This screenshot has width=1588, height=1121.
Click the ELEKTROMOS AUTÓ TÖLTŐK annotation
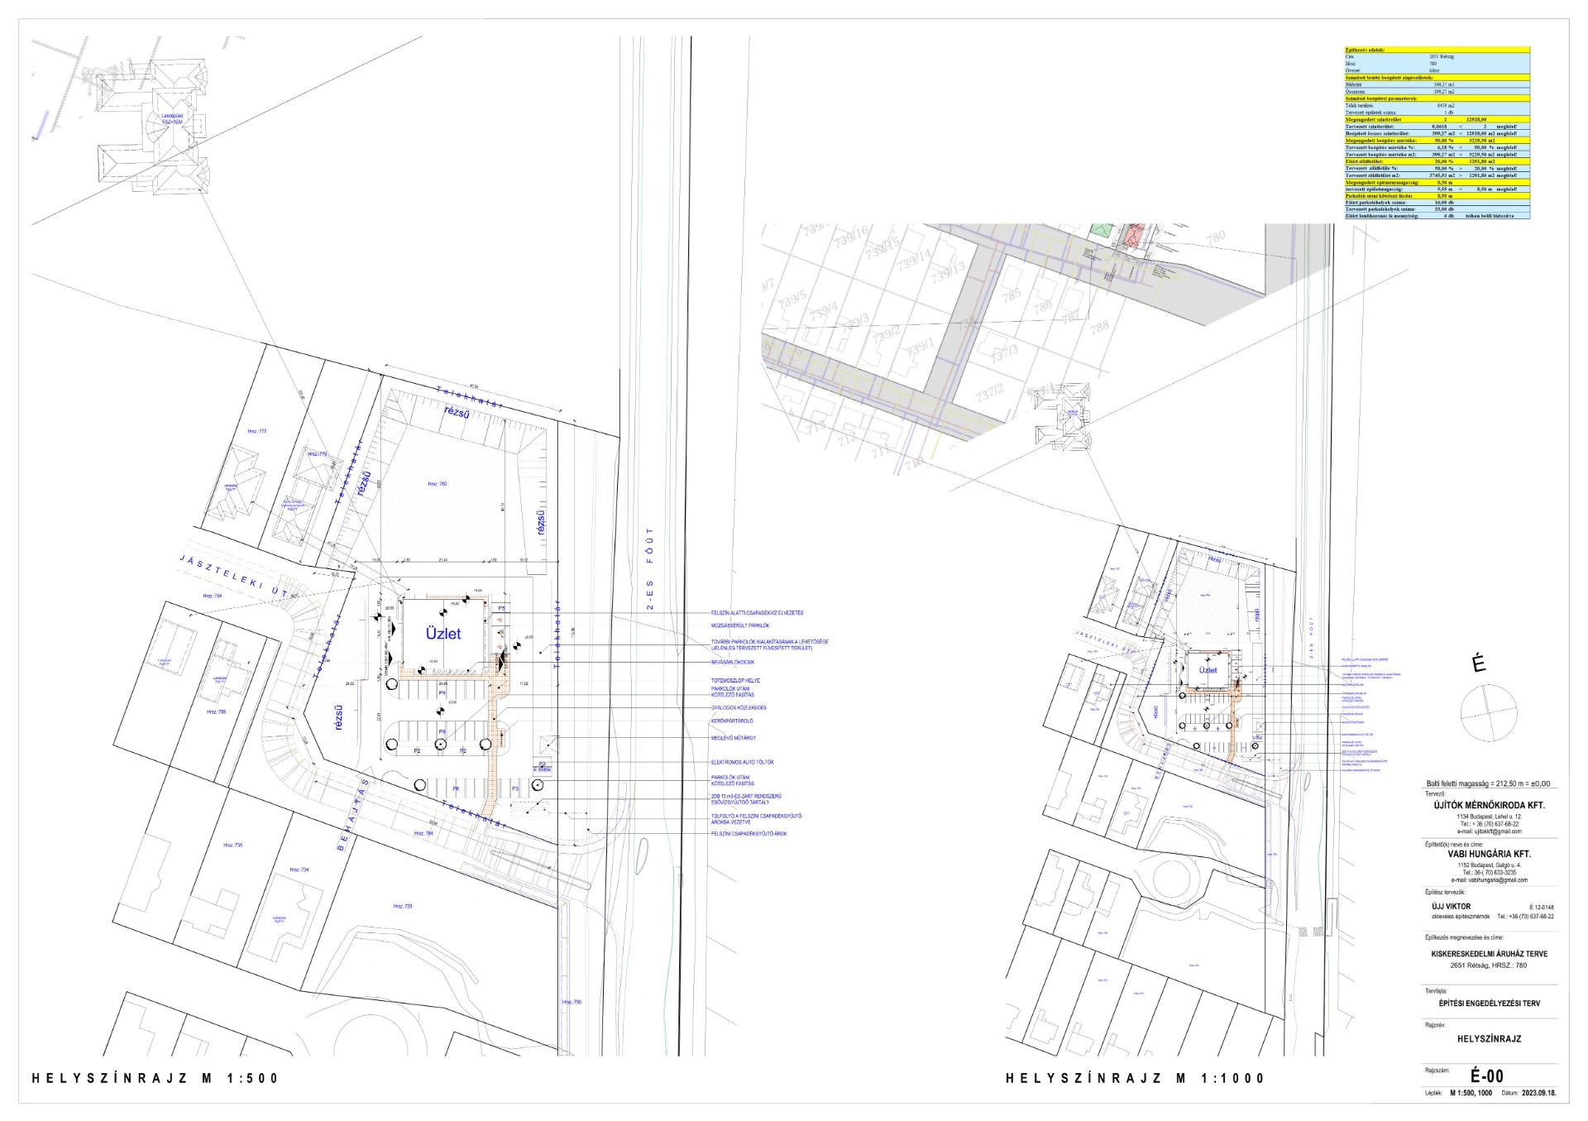[x=743, y=762]
